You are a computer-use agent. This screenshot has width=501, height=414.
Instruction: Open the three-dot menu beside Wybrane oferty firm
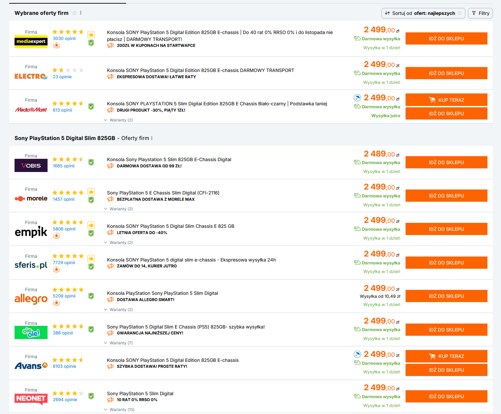tap(81, 13)
